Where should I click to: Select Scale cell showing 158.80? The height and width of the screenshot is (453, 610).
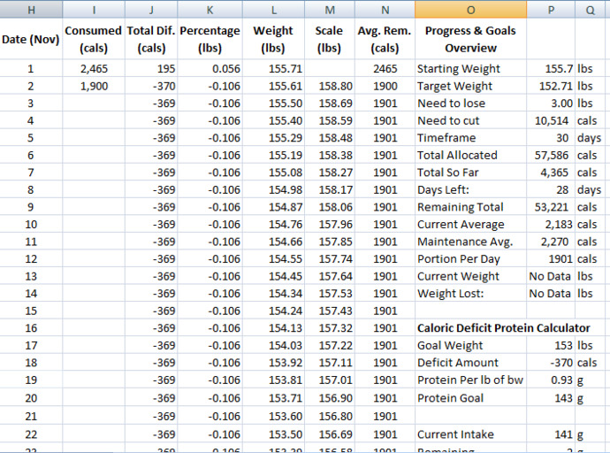click(x=330, y=86)
